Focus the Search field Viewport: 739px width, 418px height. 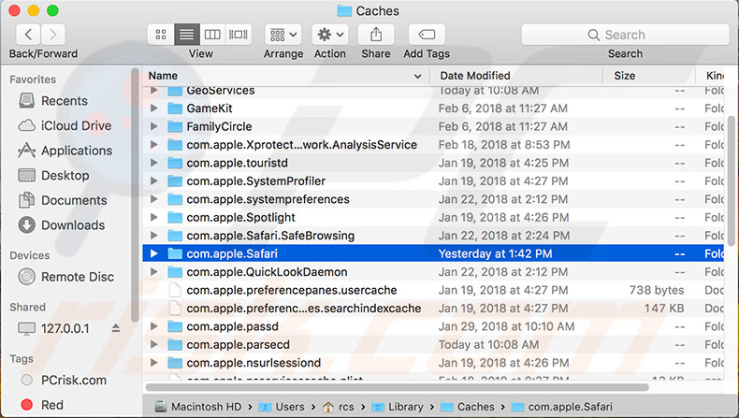tap(625, 35)
